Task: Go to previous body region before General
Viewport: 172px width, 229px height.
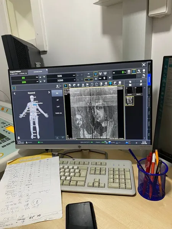Action: coord(15,94)
